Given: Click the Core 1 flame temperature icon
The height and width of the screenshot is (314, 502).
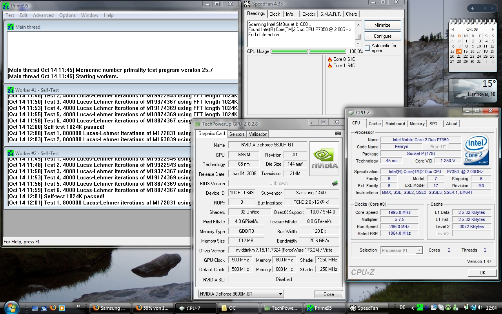Looking at the screenshot, I should [330, 66].
